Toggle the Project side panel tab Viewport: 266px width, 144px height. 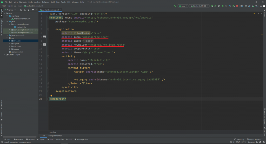pos(2,13)
